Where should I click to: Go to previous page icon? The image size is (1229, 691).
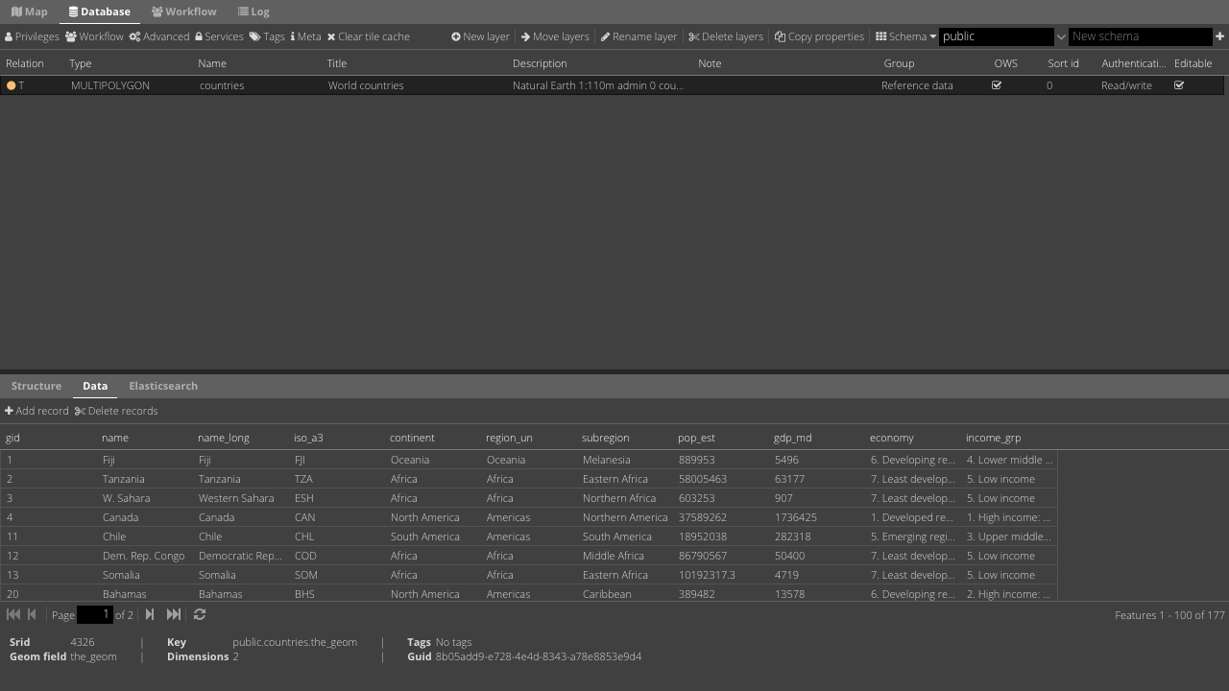tap(32, 614)
